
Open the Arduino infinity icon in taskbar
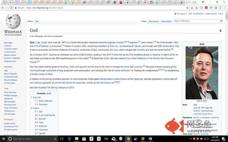pyautogui.click(x=106, y=139)
